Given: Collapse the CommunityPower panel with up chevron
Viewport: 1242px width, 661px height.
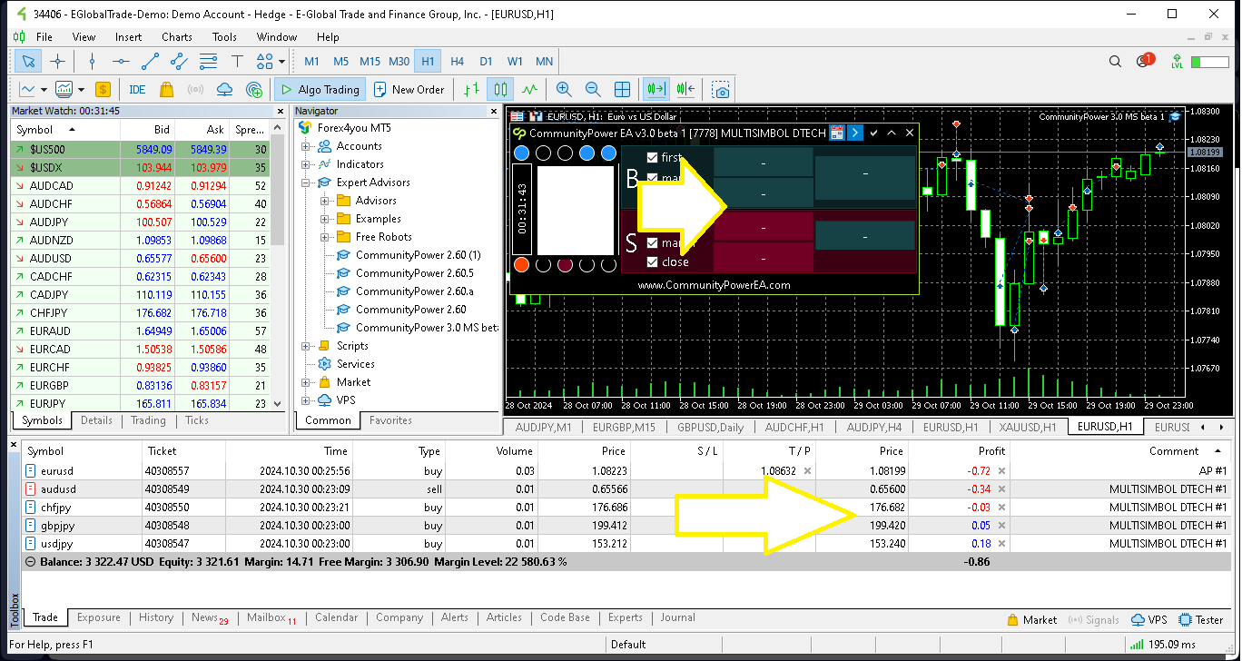Looking at the screenshot, I should (x=892, y=133).
